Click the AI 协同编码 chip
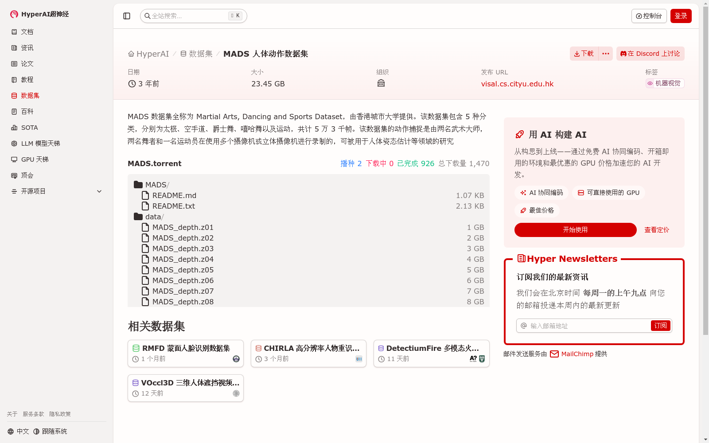 [x=541, y=193]
